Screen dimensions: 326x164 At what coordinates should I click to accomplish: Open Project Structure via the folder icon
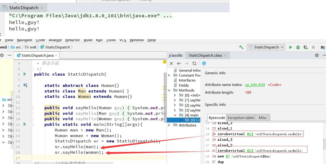click(323, 47)
